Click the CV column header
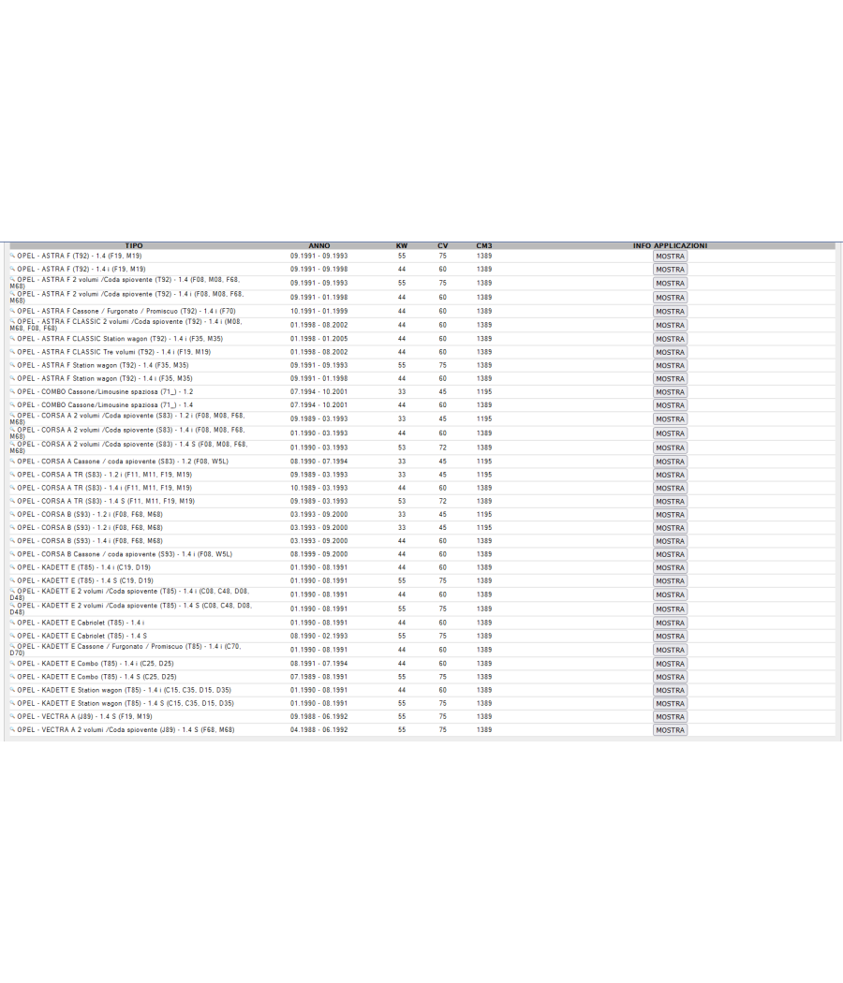The width and height of the screenshot is (843, 983). 443,245
